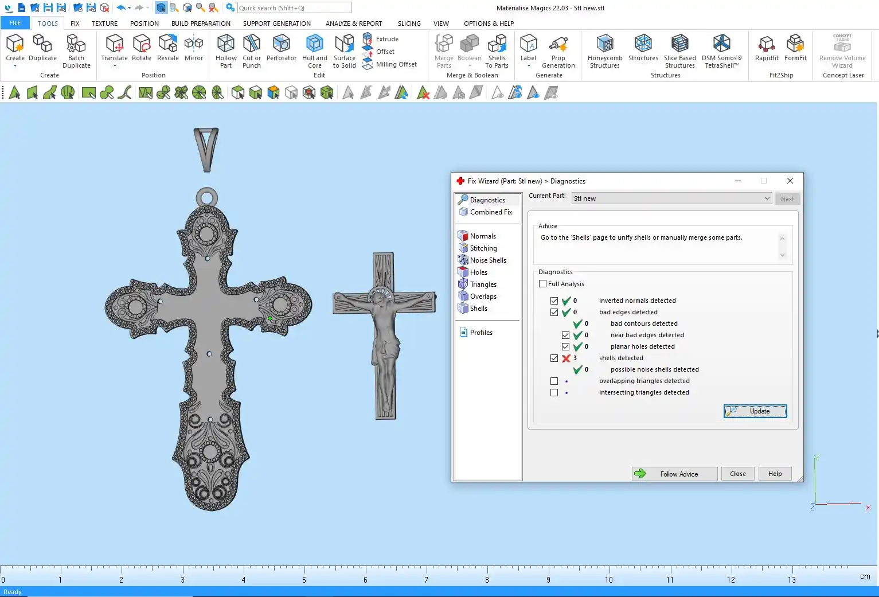Click the Follow Advice button
Screen dimensions: 879x597
click(674, 474)
